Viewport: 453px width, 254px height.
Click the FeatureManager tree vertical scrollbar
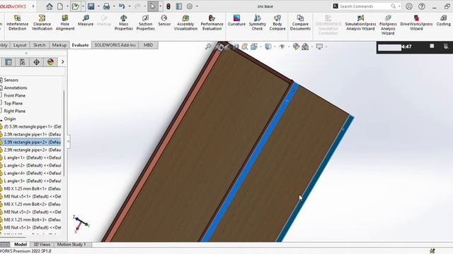64,133
